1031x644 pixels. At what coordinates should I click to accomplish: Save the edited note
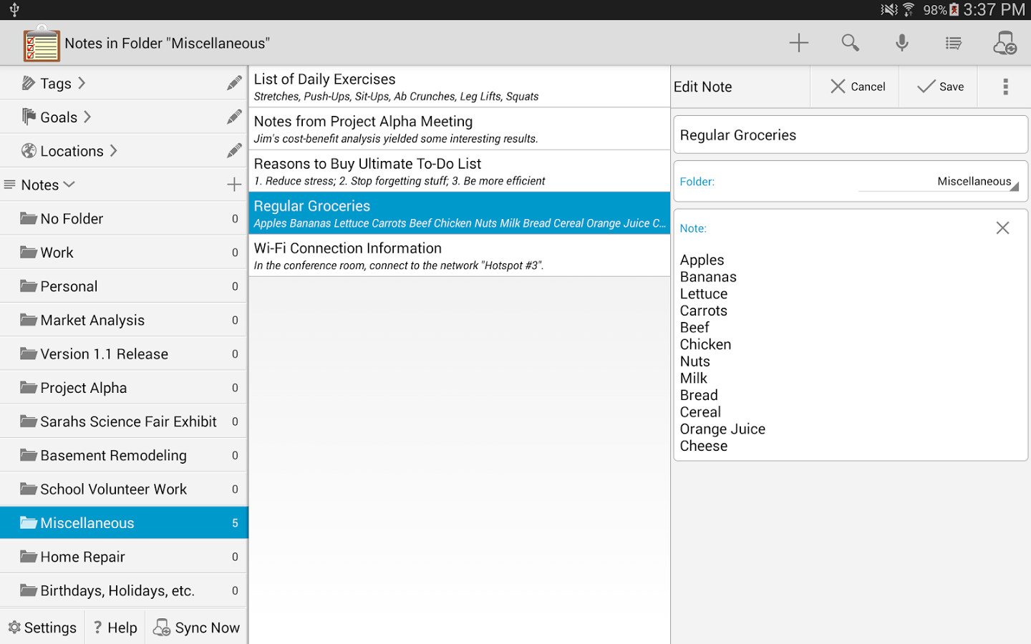coord(939,87)
